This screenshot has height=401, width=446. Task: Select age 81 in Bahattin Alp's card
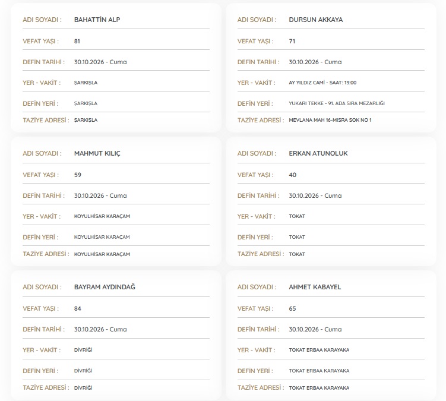click(x=77, y=41)
